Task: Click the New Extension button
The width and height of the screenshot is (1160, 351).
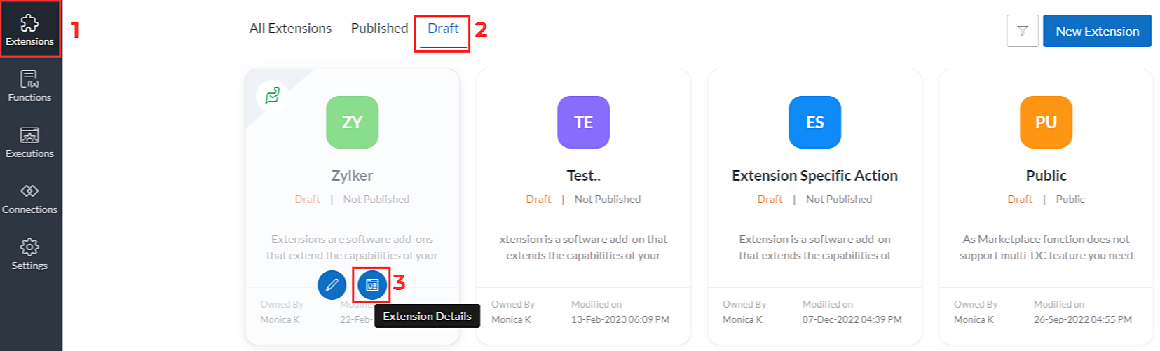Action: tap(1097, 31)
